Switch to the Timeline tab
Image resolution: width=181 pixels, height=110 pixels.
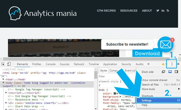click(x=94, y=64)
